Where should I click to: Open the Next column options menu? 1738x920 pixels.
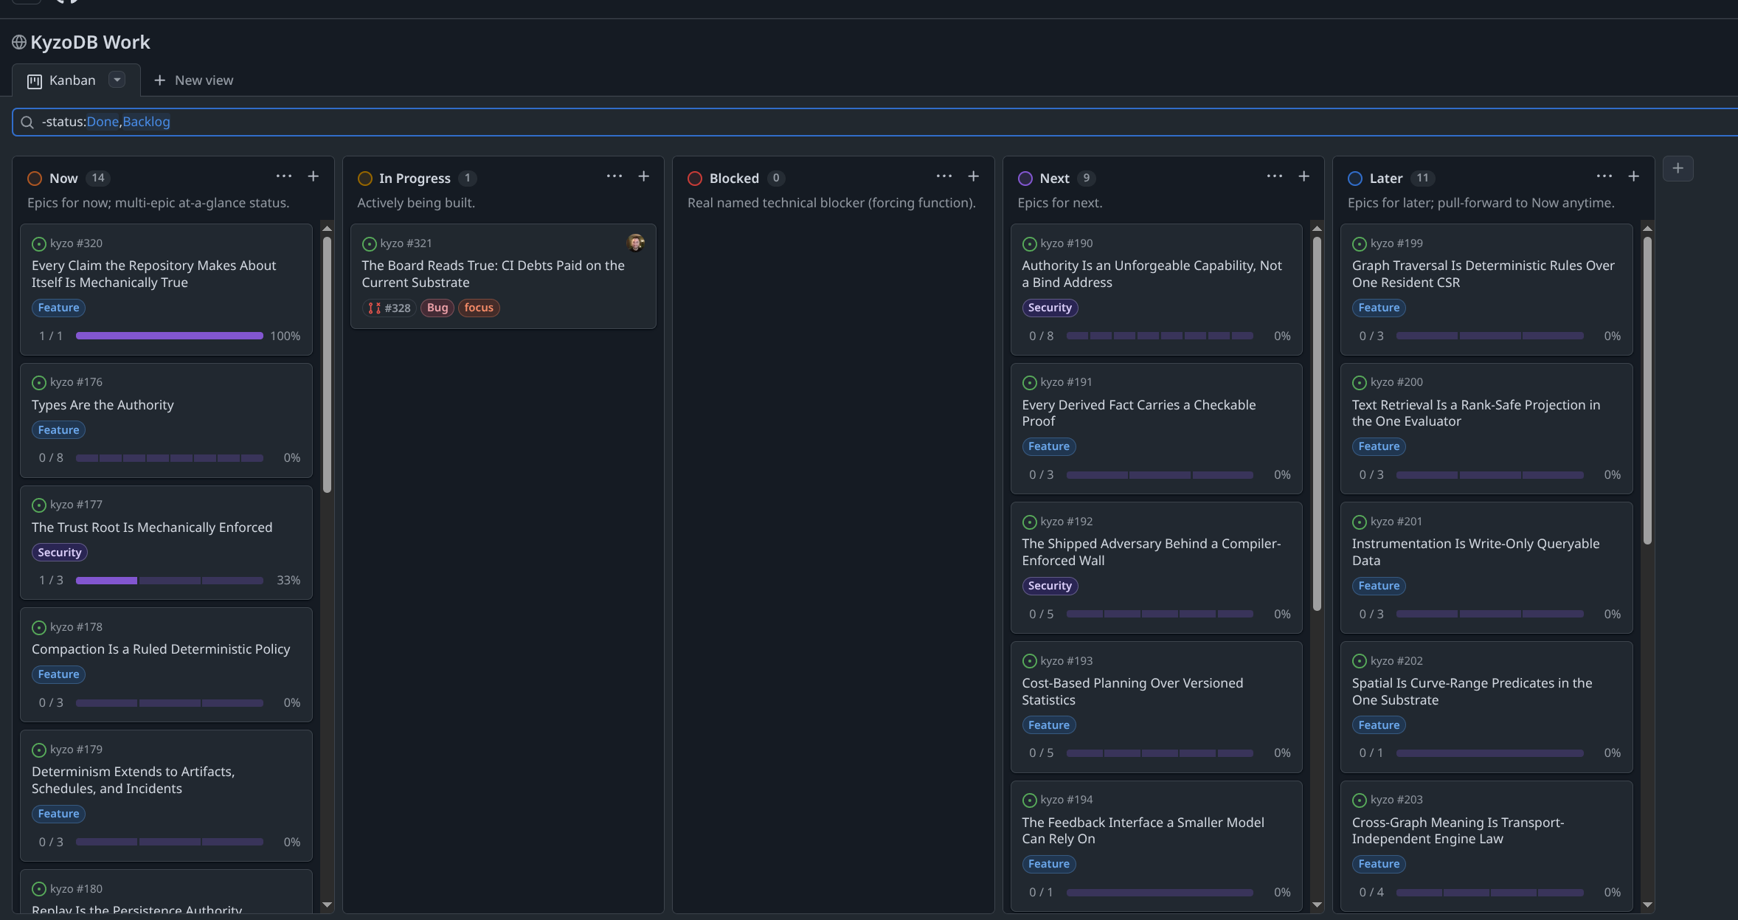(x=1275, y=176)
